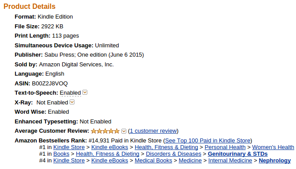Viewport: 296px width, 169px height.
Task: Open the X-Ray Not Enabled dropdown arrow
Action: click(72, 102)
